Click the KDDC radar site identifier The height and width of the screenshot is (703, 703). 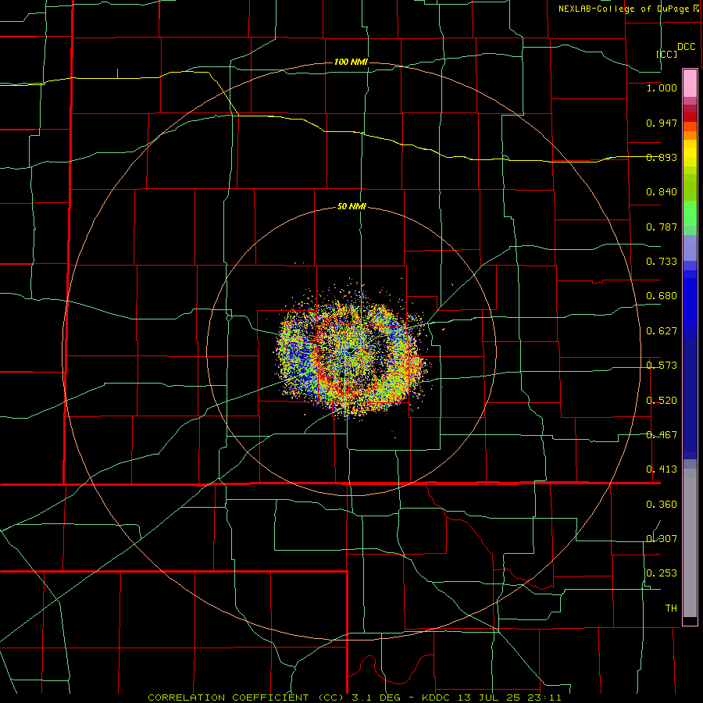coord(437,698)
